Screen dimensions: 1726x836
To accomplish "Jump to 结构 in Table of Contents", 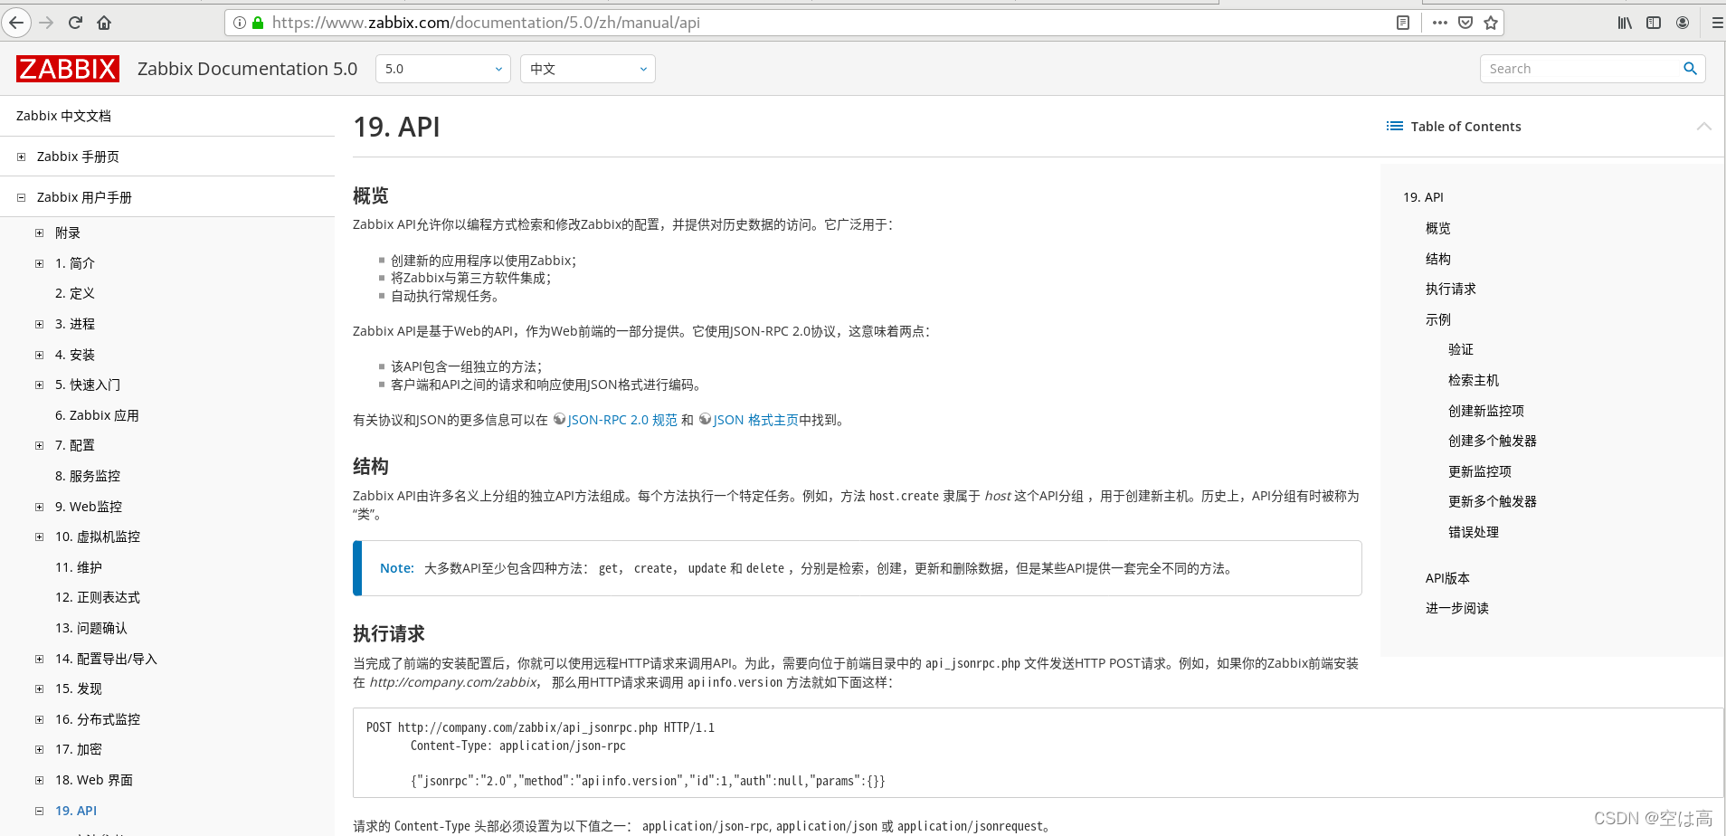I will [1438, 259].
